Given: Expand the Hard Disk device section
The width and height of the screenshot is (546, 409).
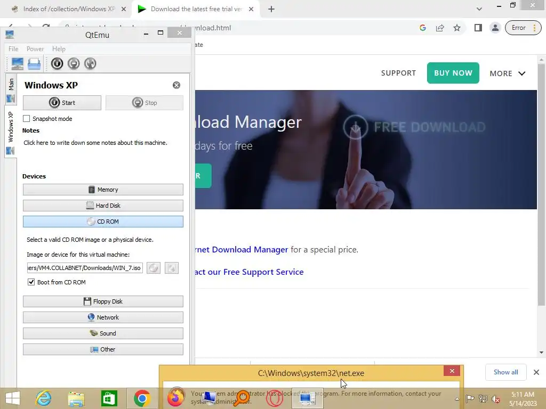Looking at the screenshot, I should point(103,206).
